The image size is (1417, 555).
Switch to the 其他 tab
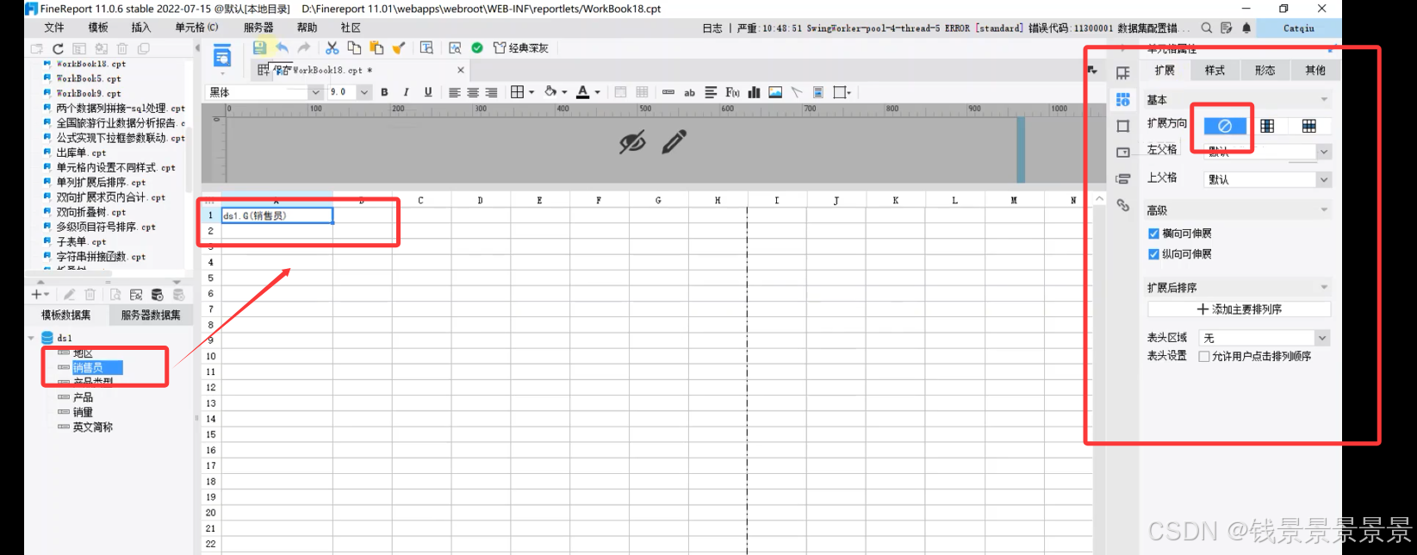point(1315,71)
